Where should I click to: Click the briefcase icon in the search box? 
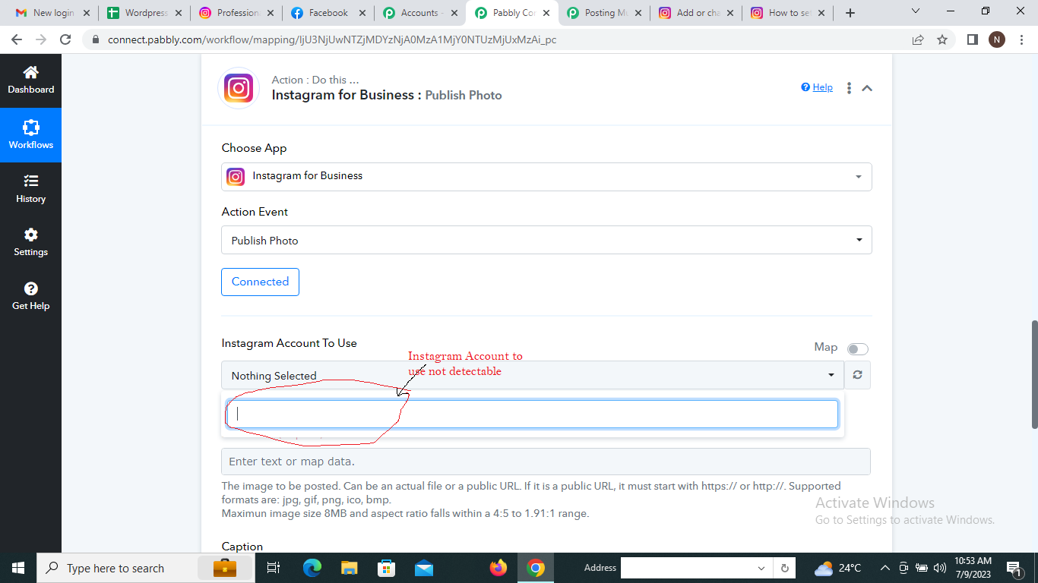tap(224, 568)
